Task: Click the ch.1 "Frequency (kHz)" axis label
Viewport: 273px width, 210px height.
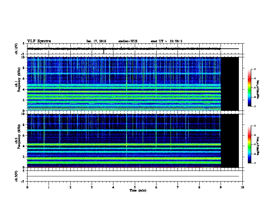Action: 19,80
